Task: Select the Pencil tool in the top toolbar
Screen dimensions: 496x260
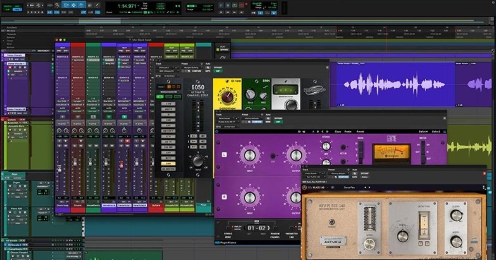Action: [97, 5]
